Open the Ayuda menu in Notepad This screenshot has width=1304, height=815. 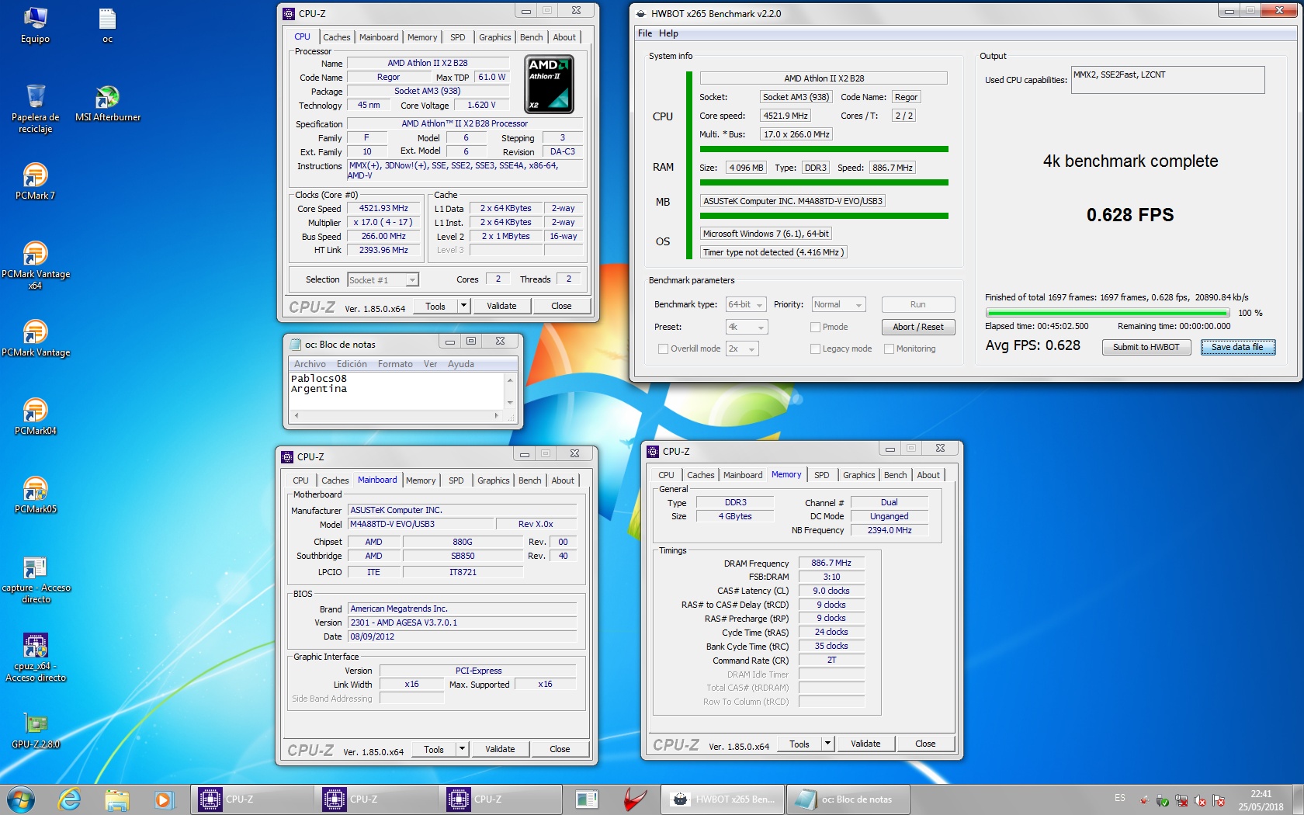tap(460, 364)
